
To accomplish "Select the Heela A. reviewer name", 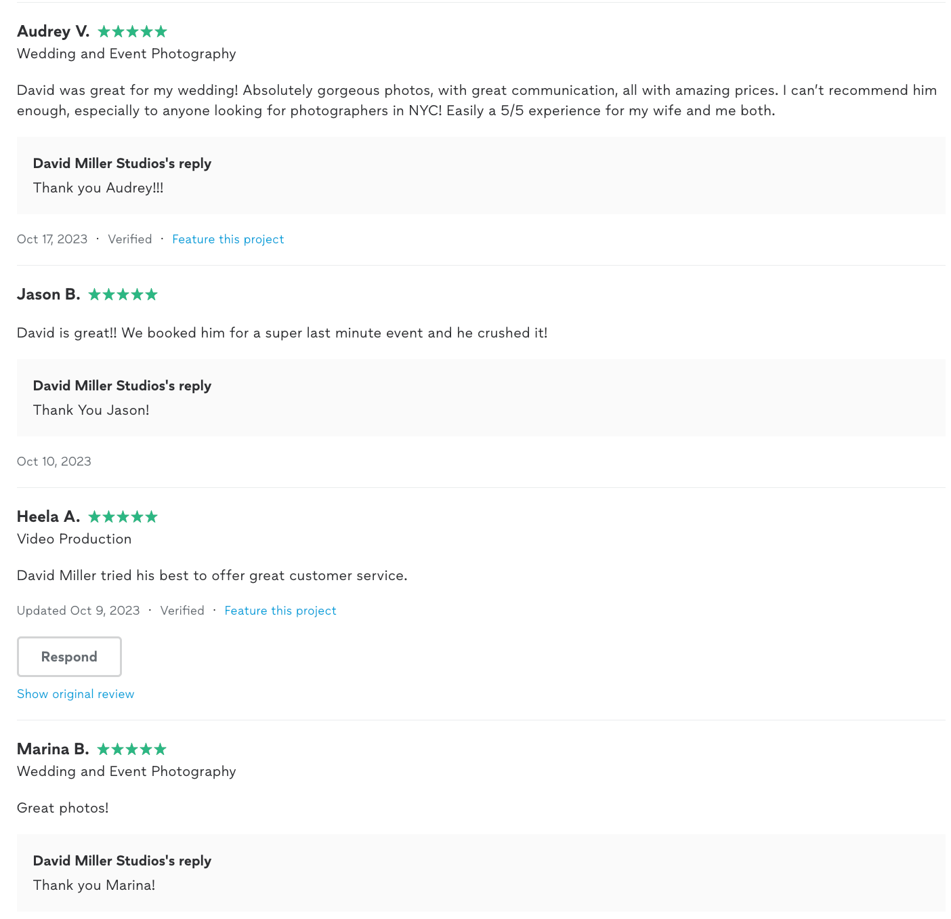I will pyautogui.click(x=48, y=517).
